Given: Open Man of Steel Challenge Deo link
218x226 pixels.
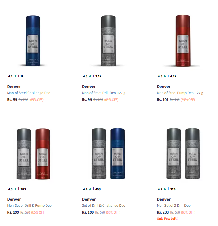Looking at the screenshot, I should (29, 93).
